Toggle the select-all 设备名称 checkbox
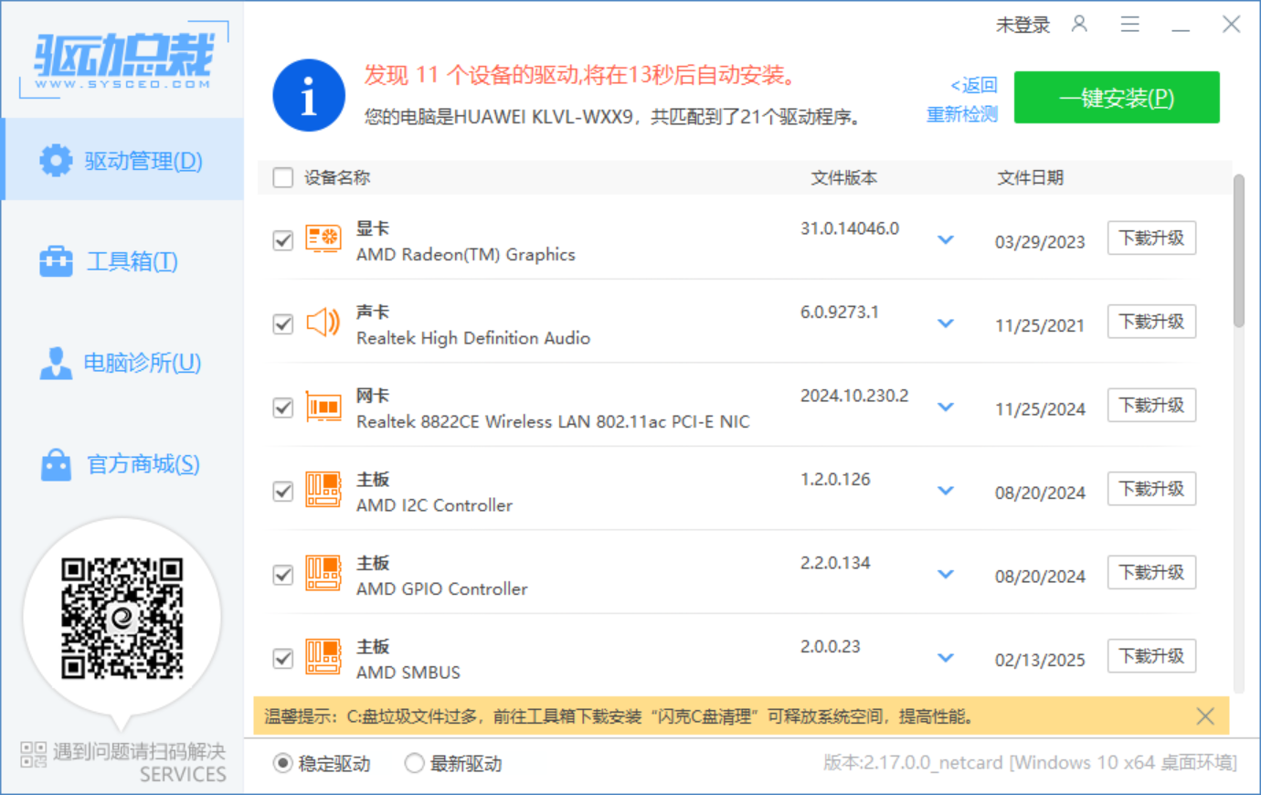The image size is (1261, 795). pyautogui.click(x=283, y=177)
